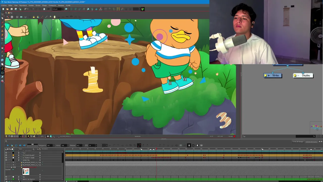Open the Ventanas menu
This screenshot has height=182, width=323.
coord(61,5)
